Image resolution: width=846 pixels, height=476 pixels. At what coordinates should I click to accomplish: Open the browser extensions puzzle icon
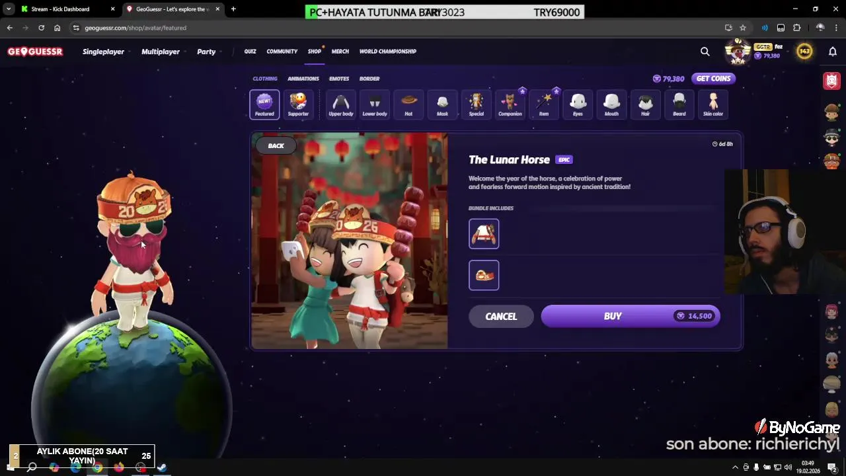tap(796, 28)
